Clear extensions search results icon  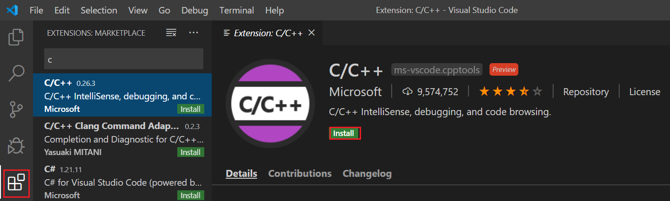pos(171,33)
